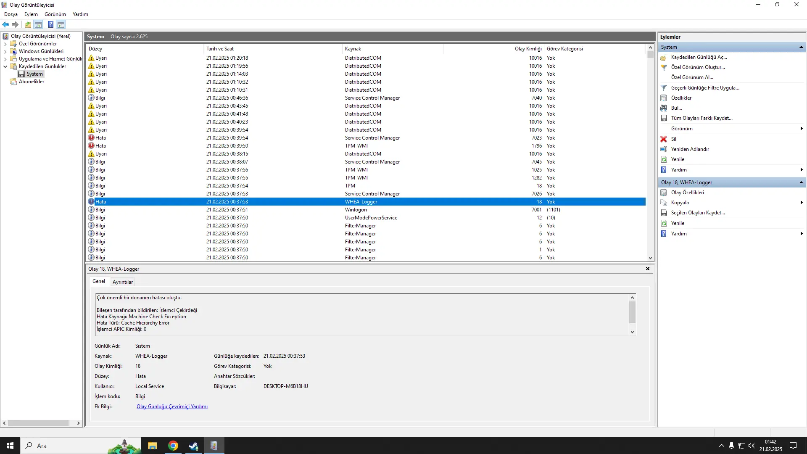Viewport: 807px width, 454px height.
Task: Toggle the action pane toolbar icon
Action: [61, 24]
